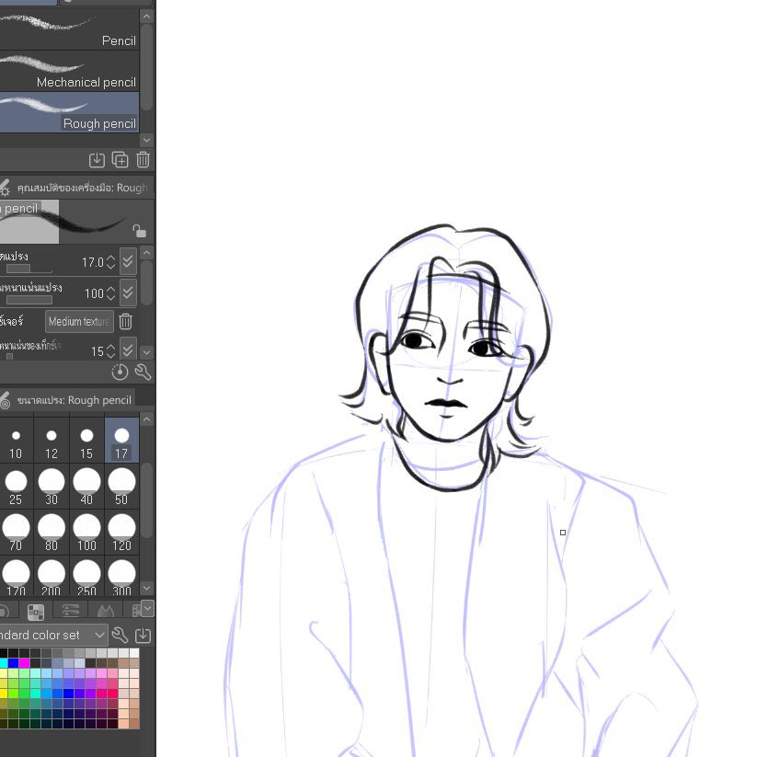Choose brush size 30 preset

pyautogui.click(x=52, y=487)
